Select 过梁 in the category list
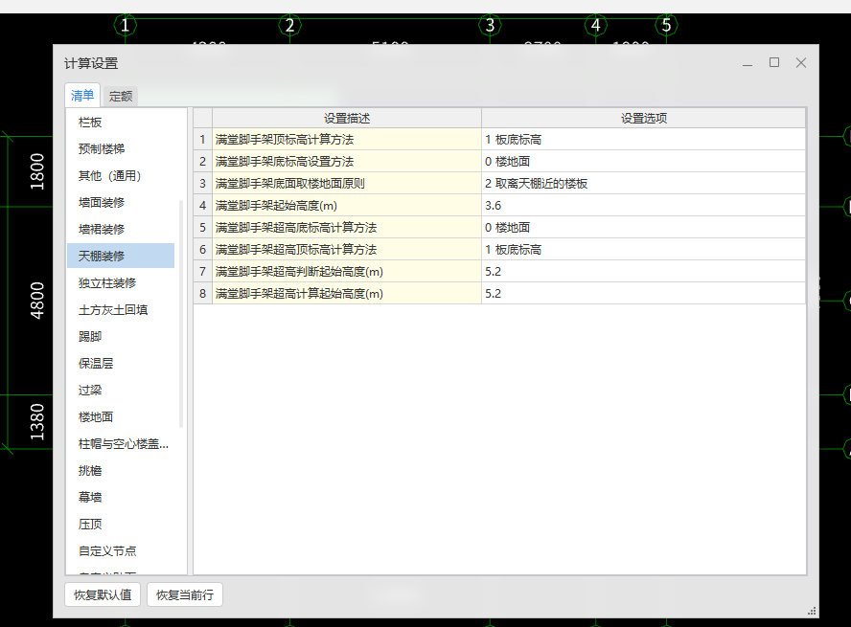Viewport: 851px width, 627px height. point(121,391)
